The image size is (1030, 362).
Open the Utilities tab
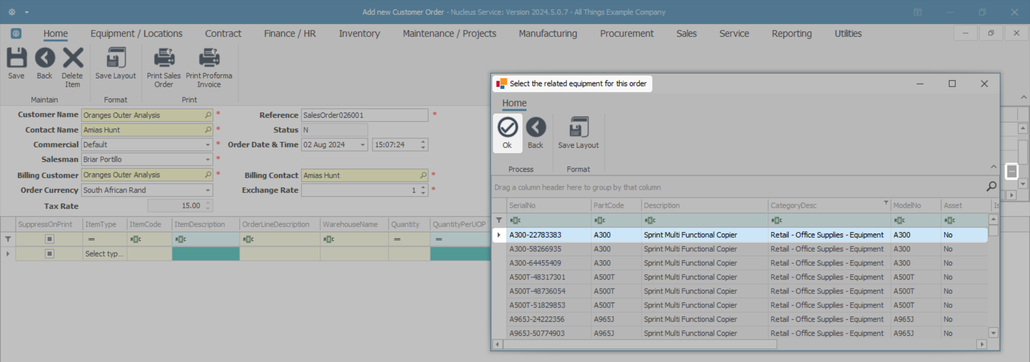848,33
